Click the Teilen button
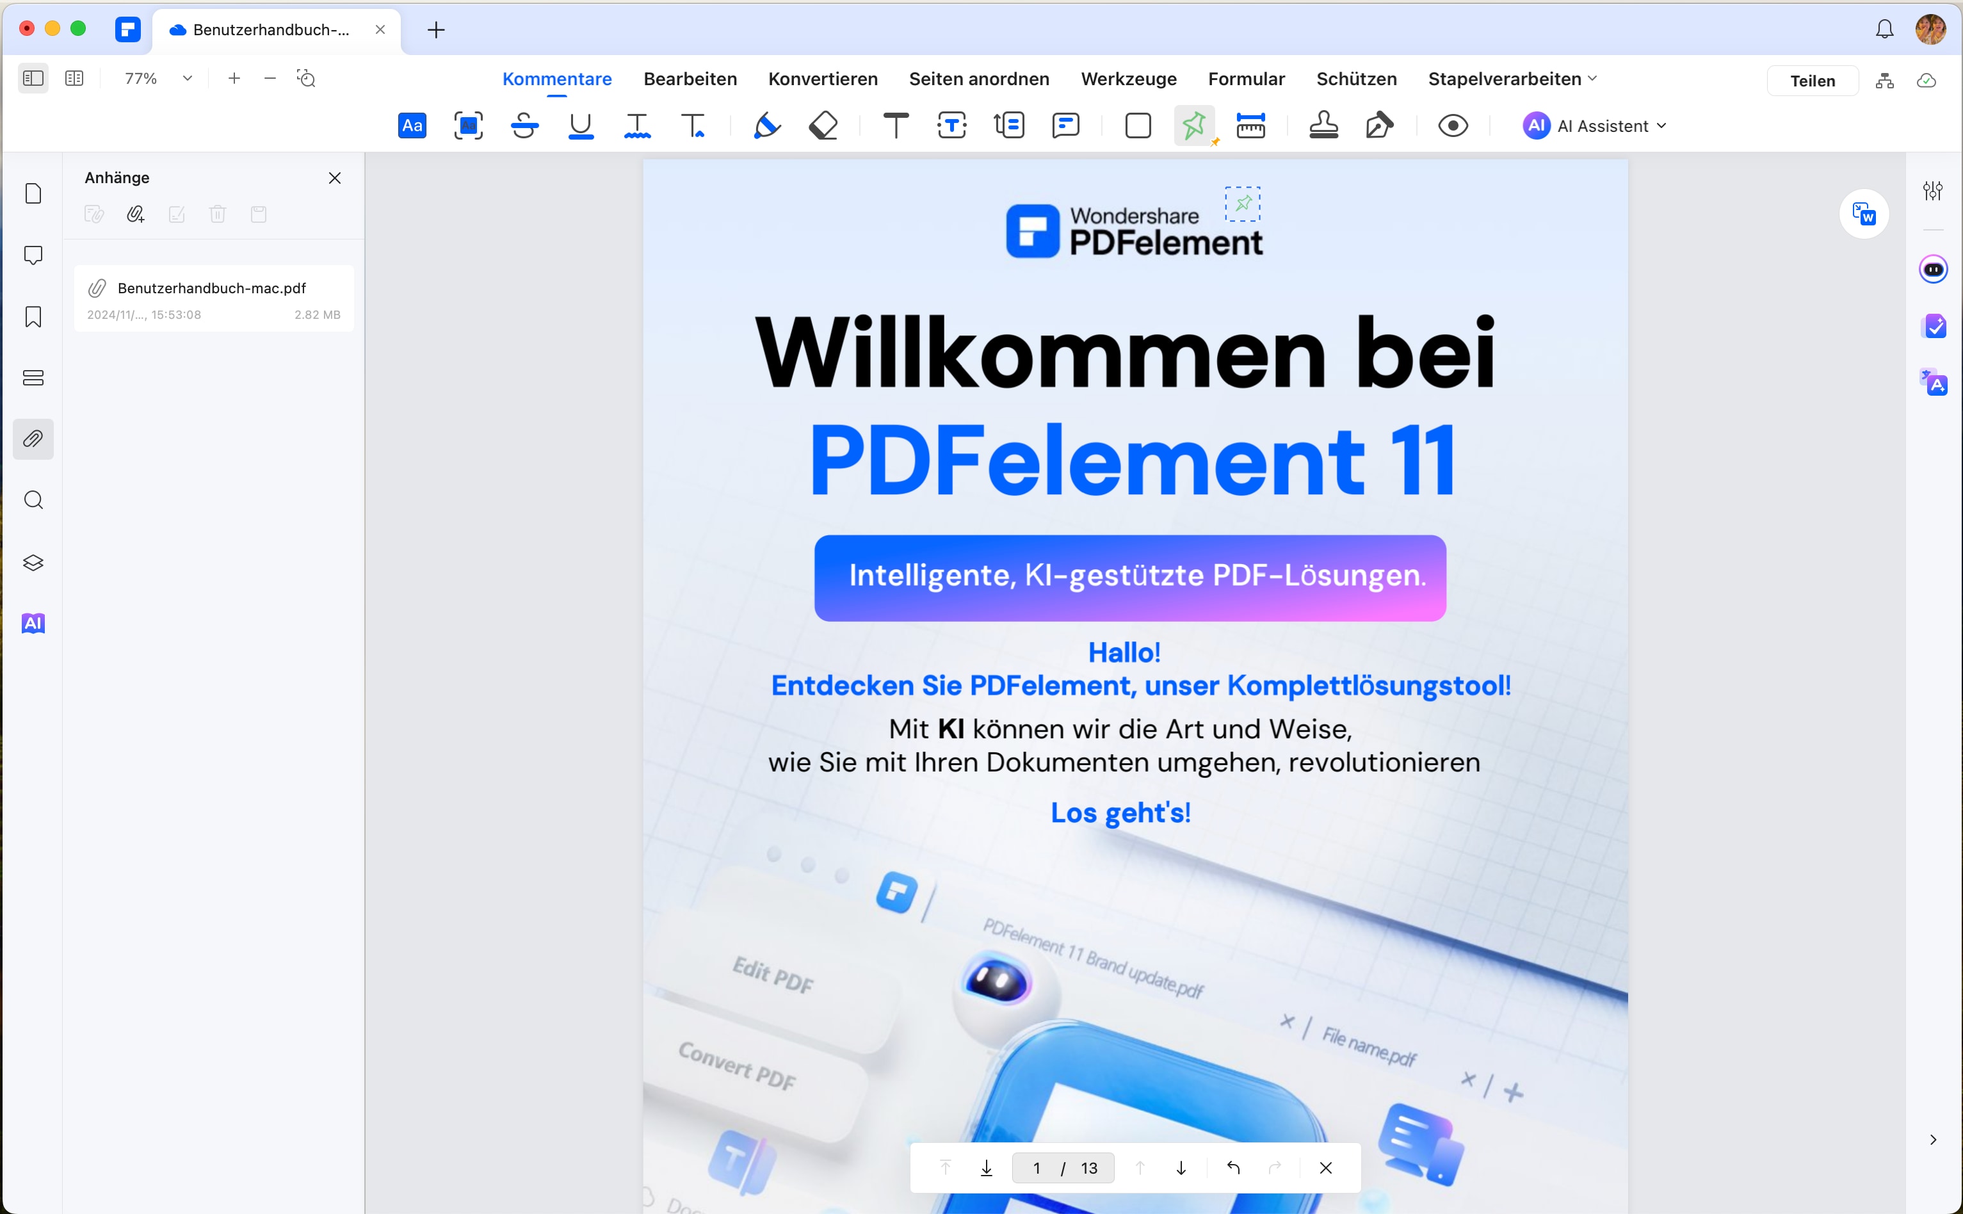 tap(1812, 80)
